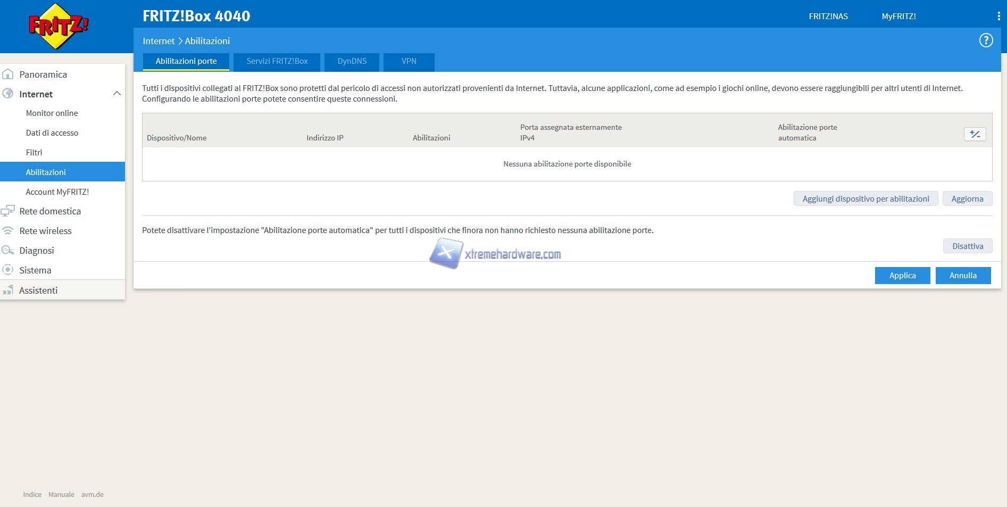The image size is (1007, 507).
Task: Click the table column settings icon
Action: click(975, 134)
